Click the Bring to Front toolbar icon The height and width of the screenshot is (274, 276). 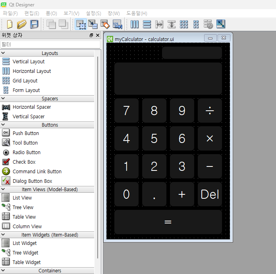(x=64, y=24)
